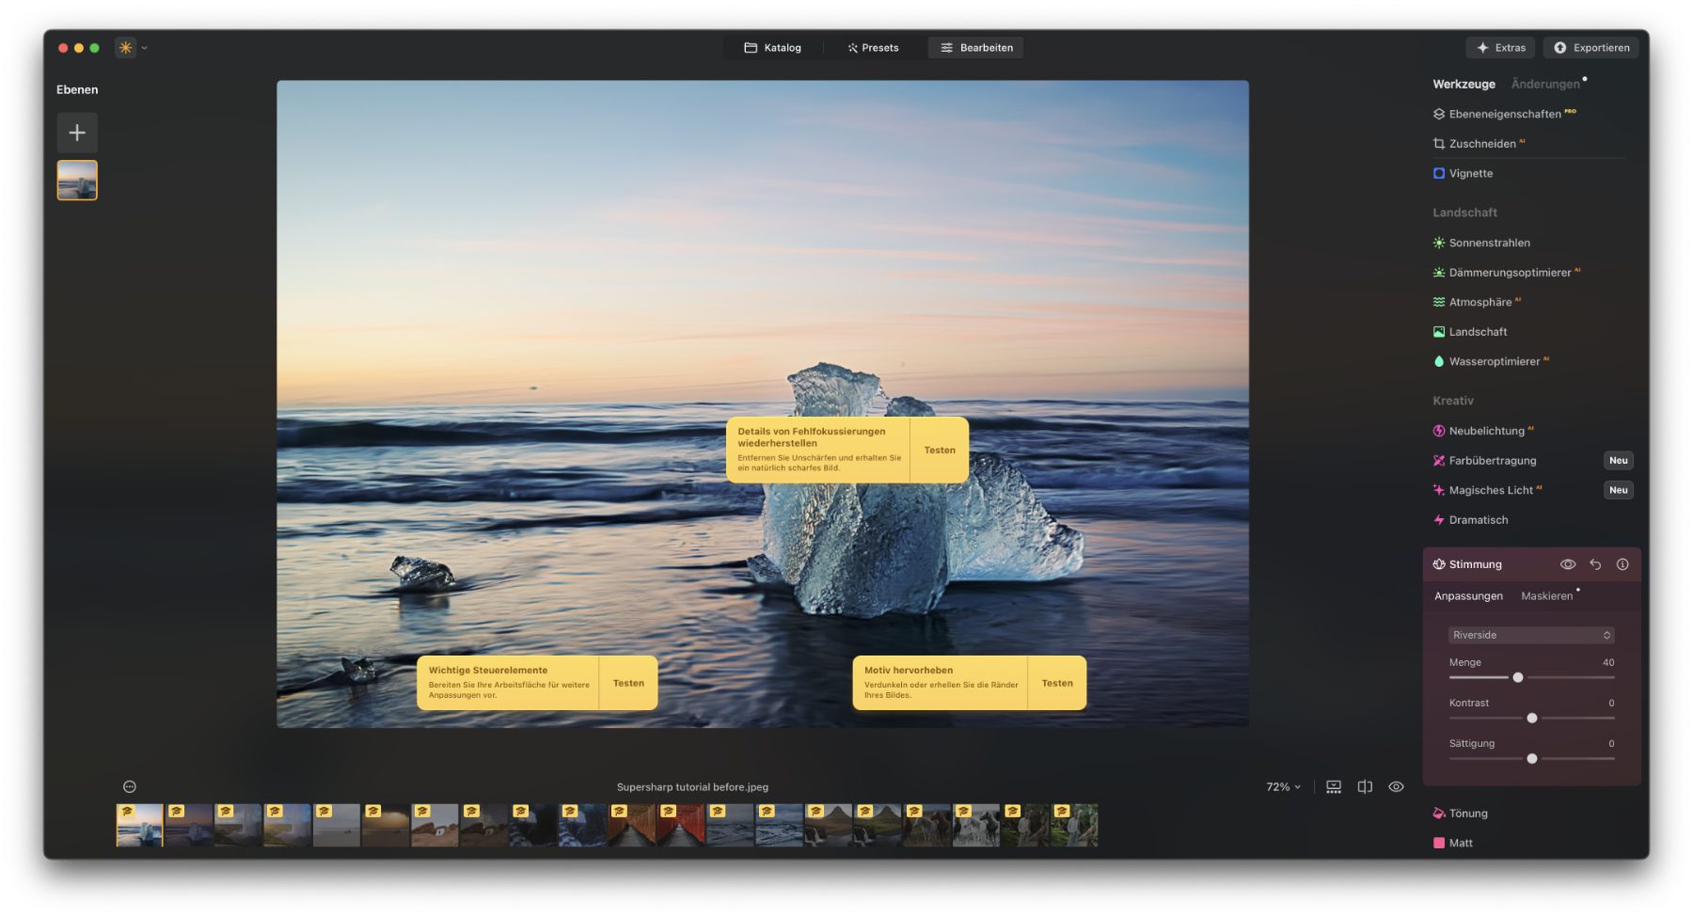Toggle the original preview eye below the canvas
Screen dimensions: 1693x917
click(x=1396, y=787)
